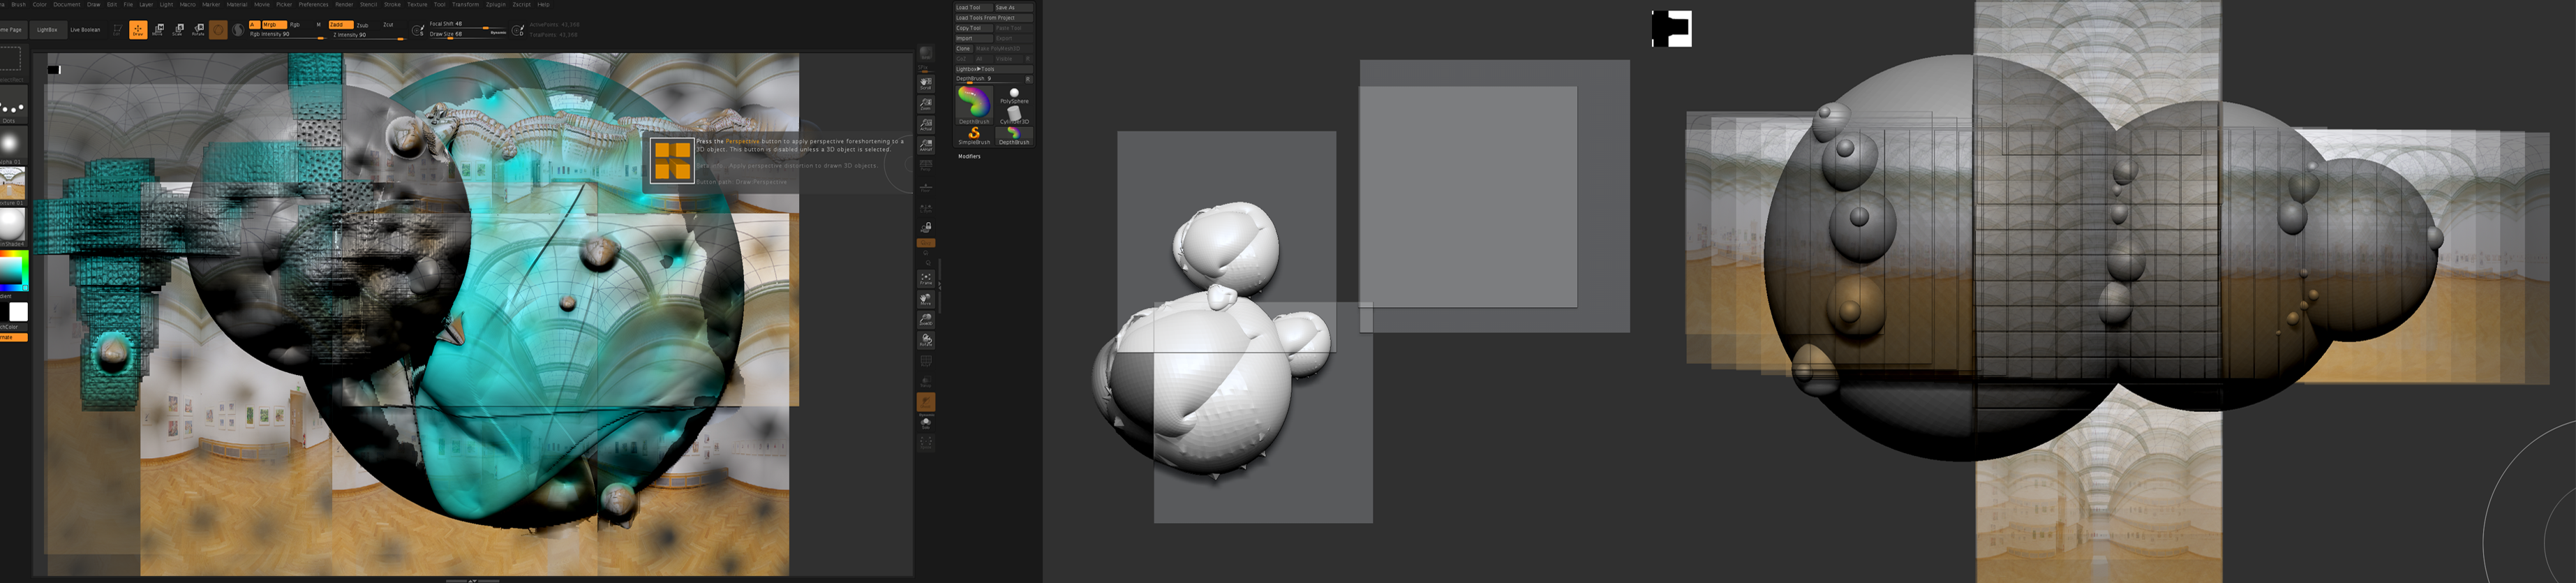Click the white main color swatch
Viewport: 2576px width, 583px height.
(18, 312)
